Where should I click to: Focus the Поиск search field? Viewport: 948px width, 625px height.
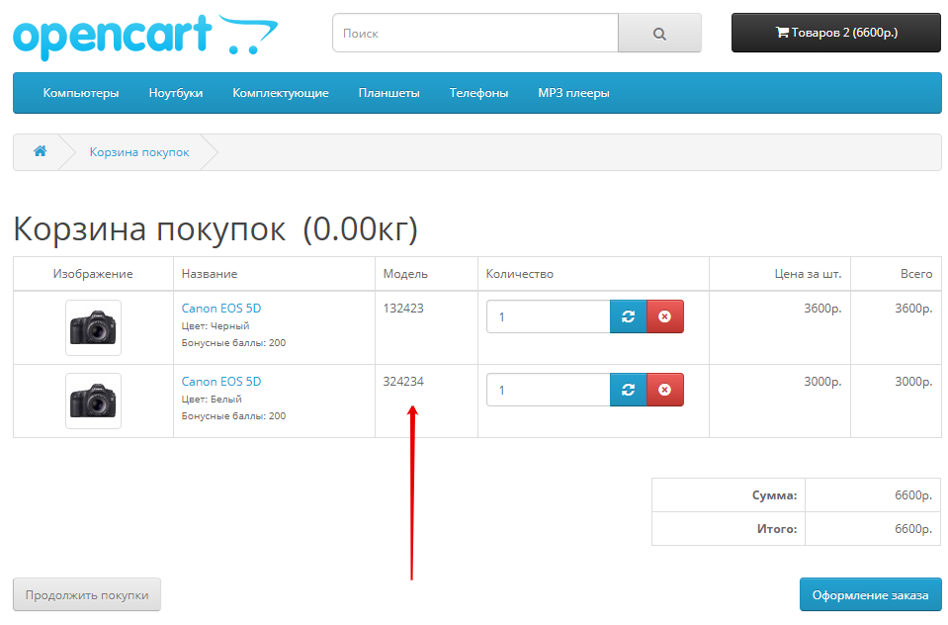click(474, 33)
